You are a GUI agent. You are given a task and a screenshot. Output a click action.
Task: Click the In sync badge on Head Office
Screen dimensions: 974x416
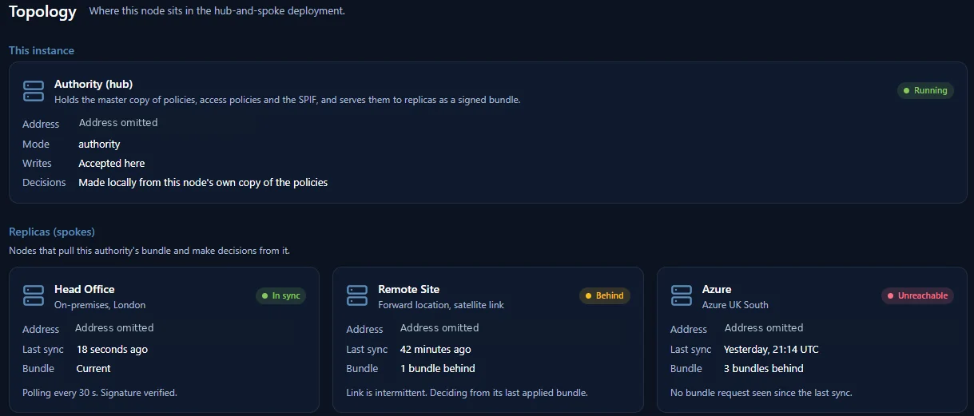280,295
